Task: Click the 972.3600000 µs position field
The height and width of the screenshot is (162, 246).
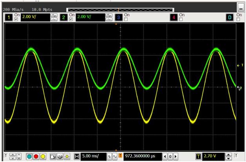Action: 143,157
